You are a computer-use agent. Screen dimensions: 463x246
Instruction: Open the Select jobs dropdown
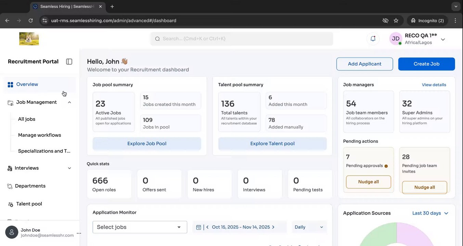pos(140,227)
